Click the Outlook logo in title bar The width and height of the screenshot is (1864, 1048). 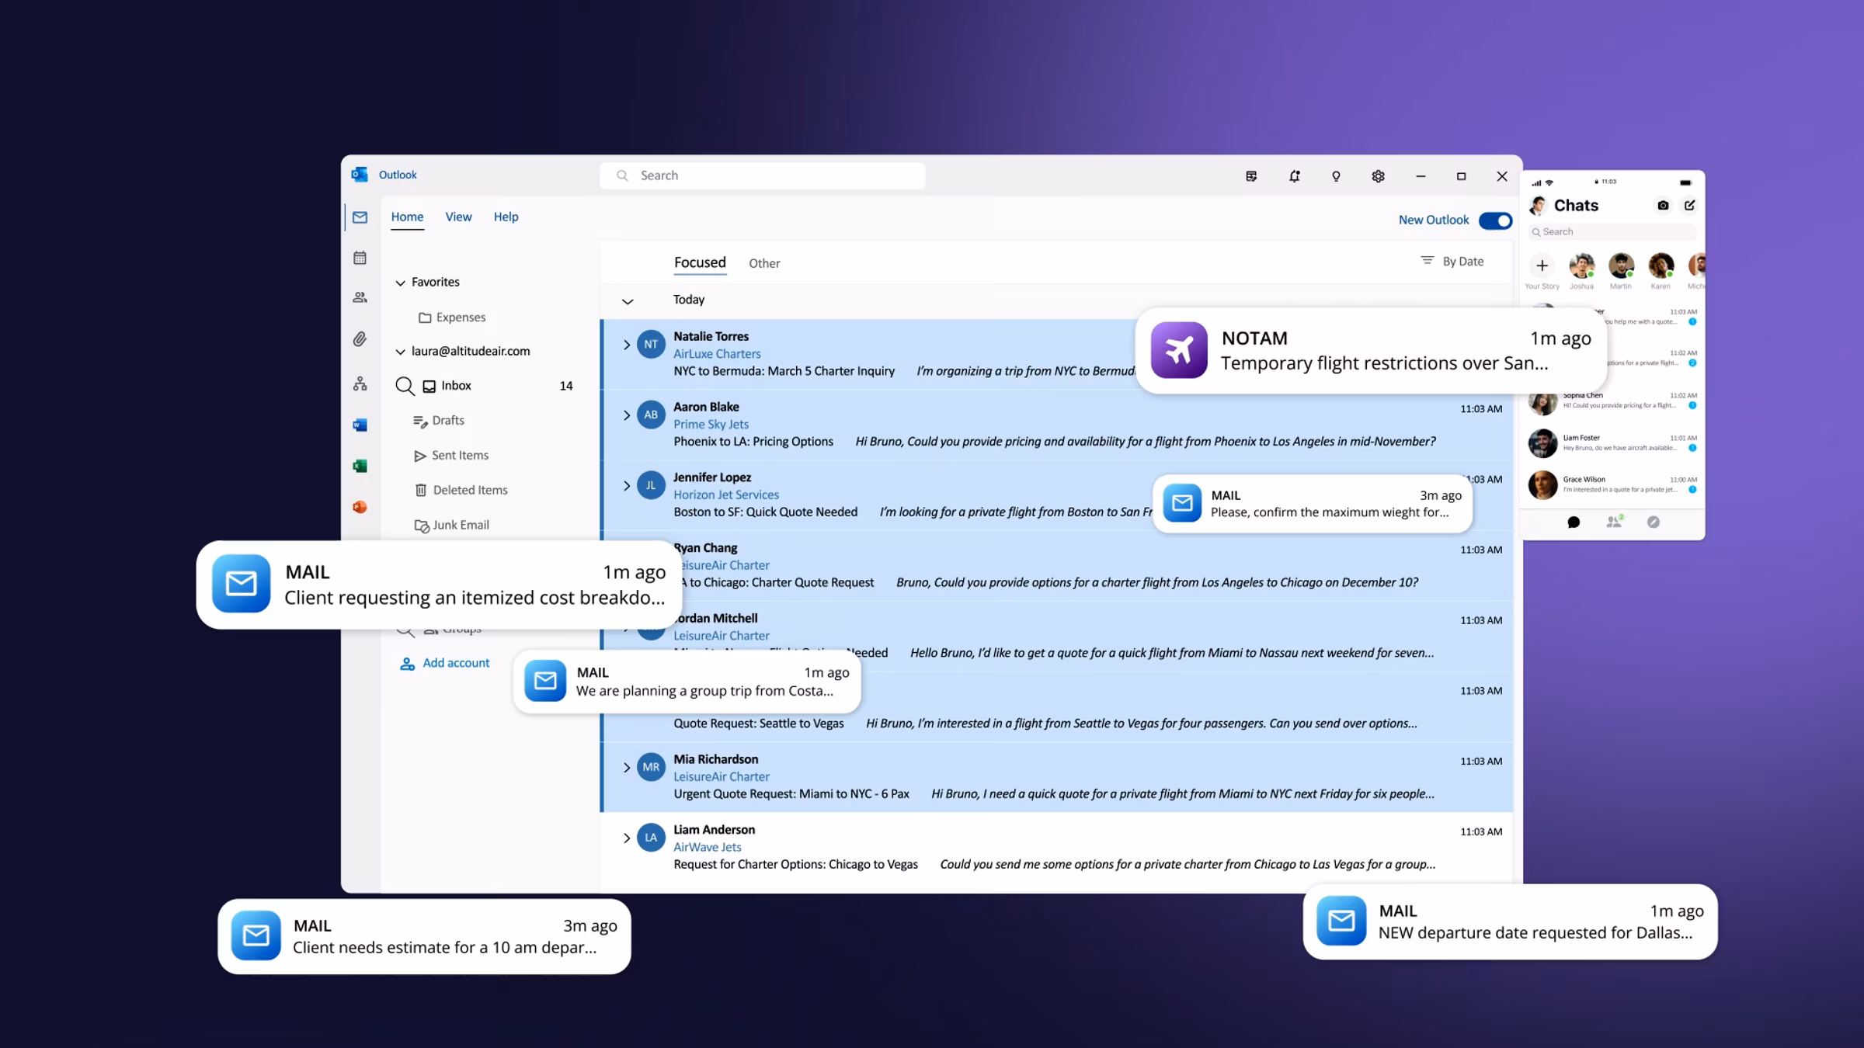pos(360,175)
